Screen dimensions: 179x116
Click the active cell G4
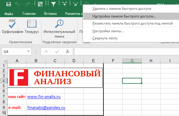(x=132, y=81)
